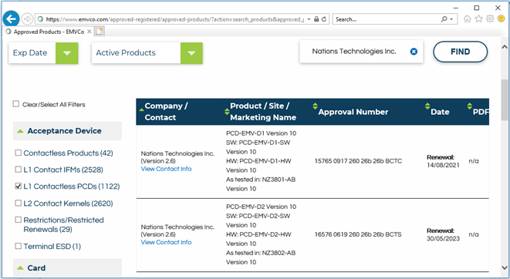The width and height of the screenshot is (510, 279).
Task: Open favorites with the star icon
Action: (x=478, y=18)
